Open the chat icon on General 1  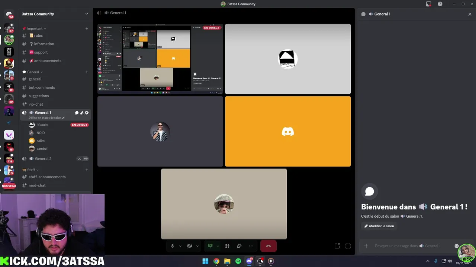tap(77, 113)
